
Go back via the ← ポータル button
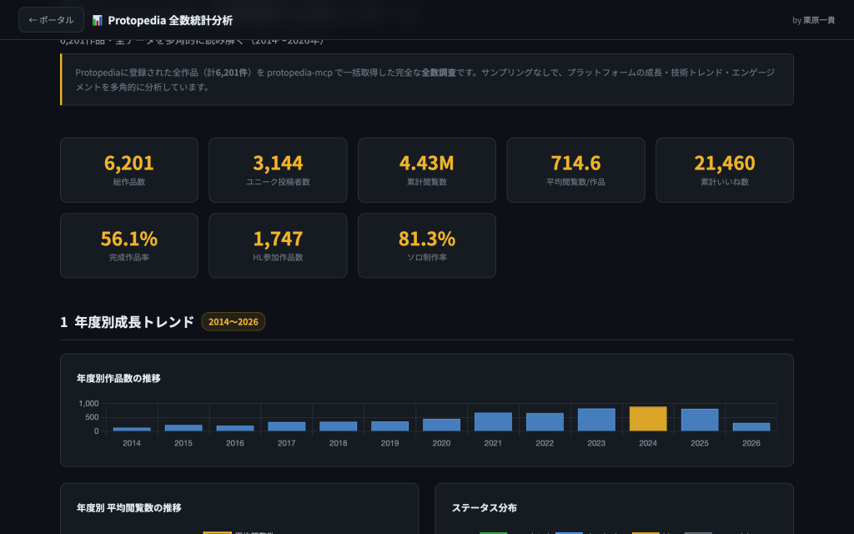pos(51,20)
